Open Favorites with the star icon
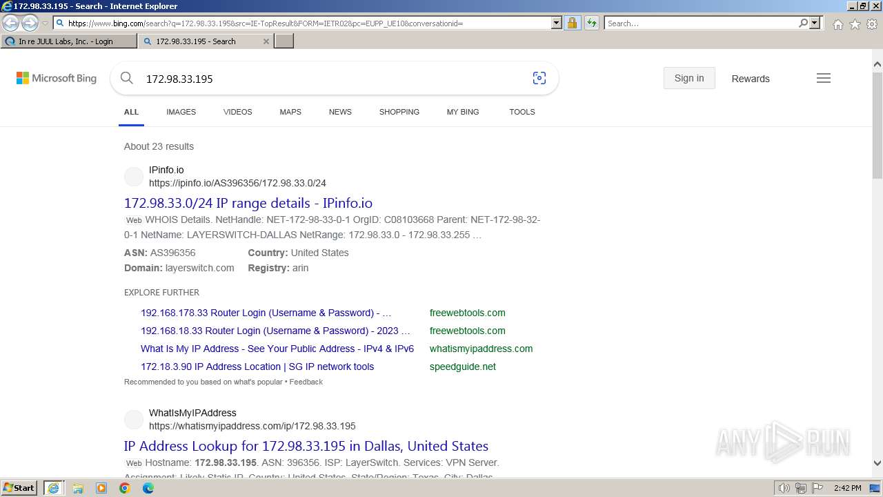 pos(855,24)
